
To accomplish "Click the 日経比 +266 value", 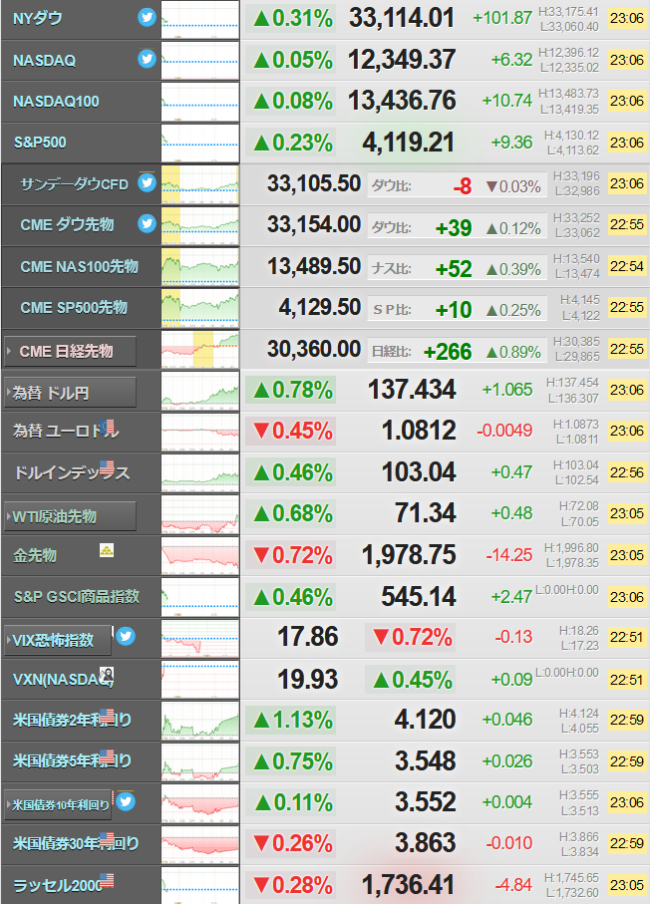I will (448, 352).
